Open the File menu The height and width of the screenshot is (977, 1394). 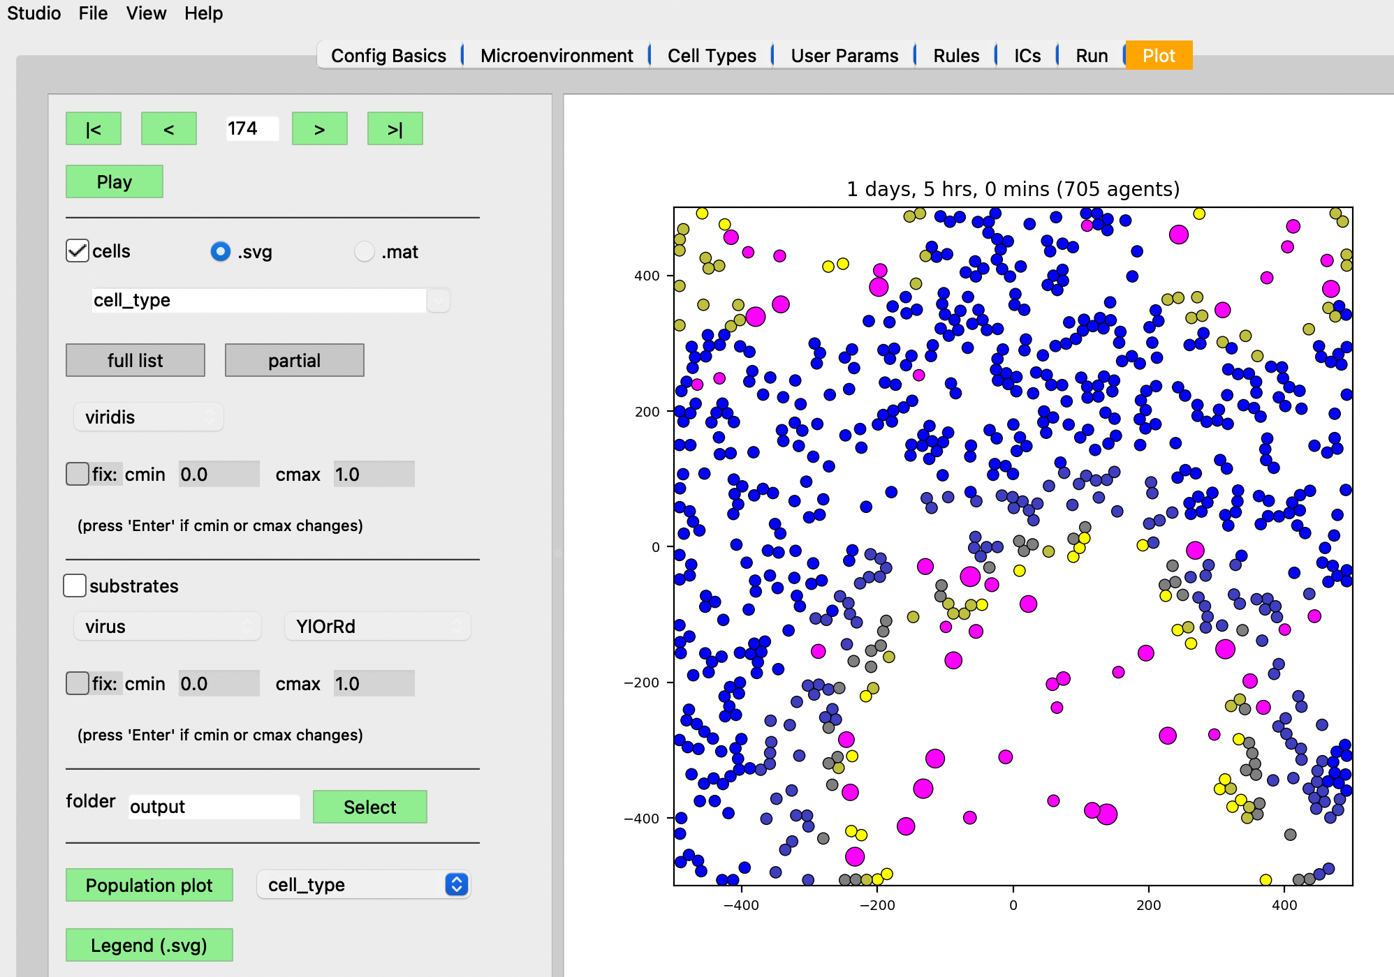93,13
